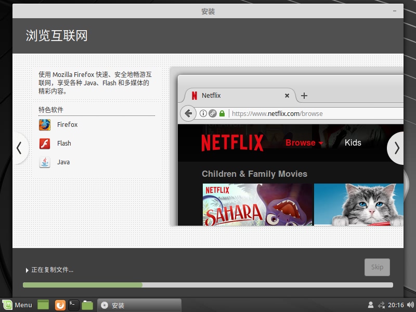Click the Java icon in featured software
416x312 pixels.
pyautogui.click(x=45, y=162)
